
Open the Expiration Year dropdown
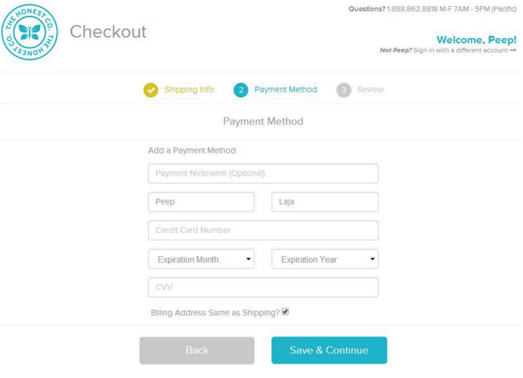[x=325, y=259]
